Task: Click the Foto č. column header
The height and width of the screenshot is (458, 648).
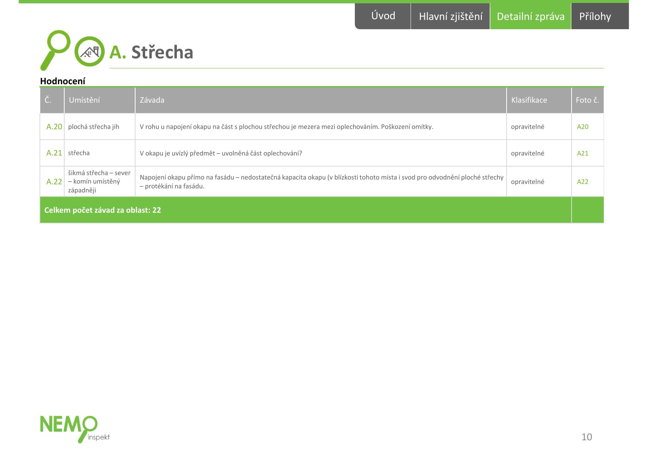Action: 587,100
